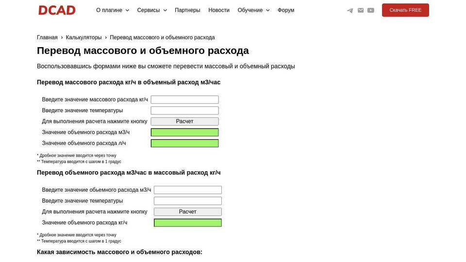Click the temperature input in the first form
Screen dimensions: 466x262
184,111
